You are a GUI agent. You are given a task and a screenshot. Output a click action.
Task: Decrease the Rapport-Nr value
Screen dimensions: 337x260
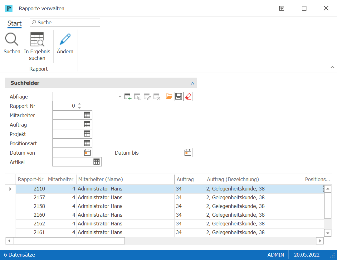(80, 108)
